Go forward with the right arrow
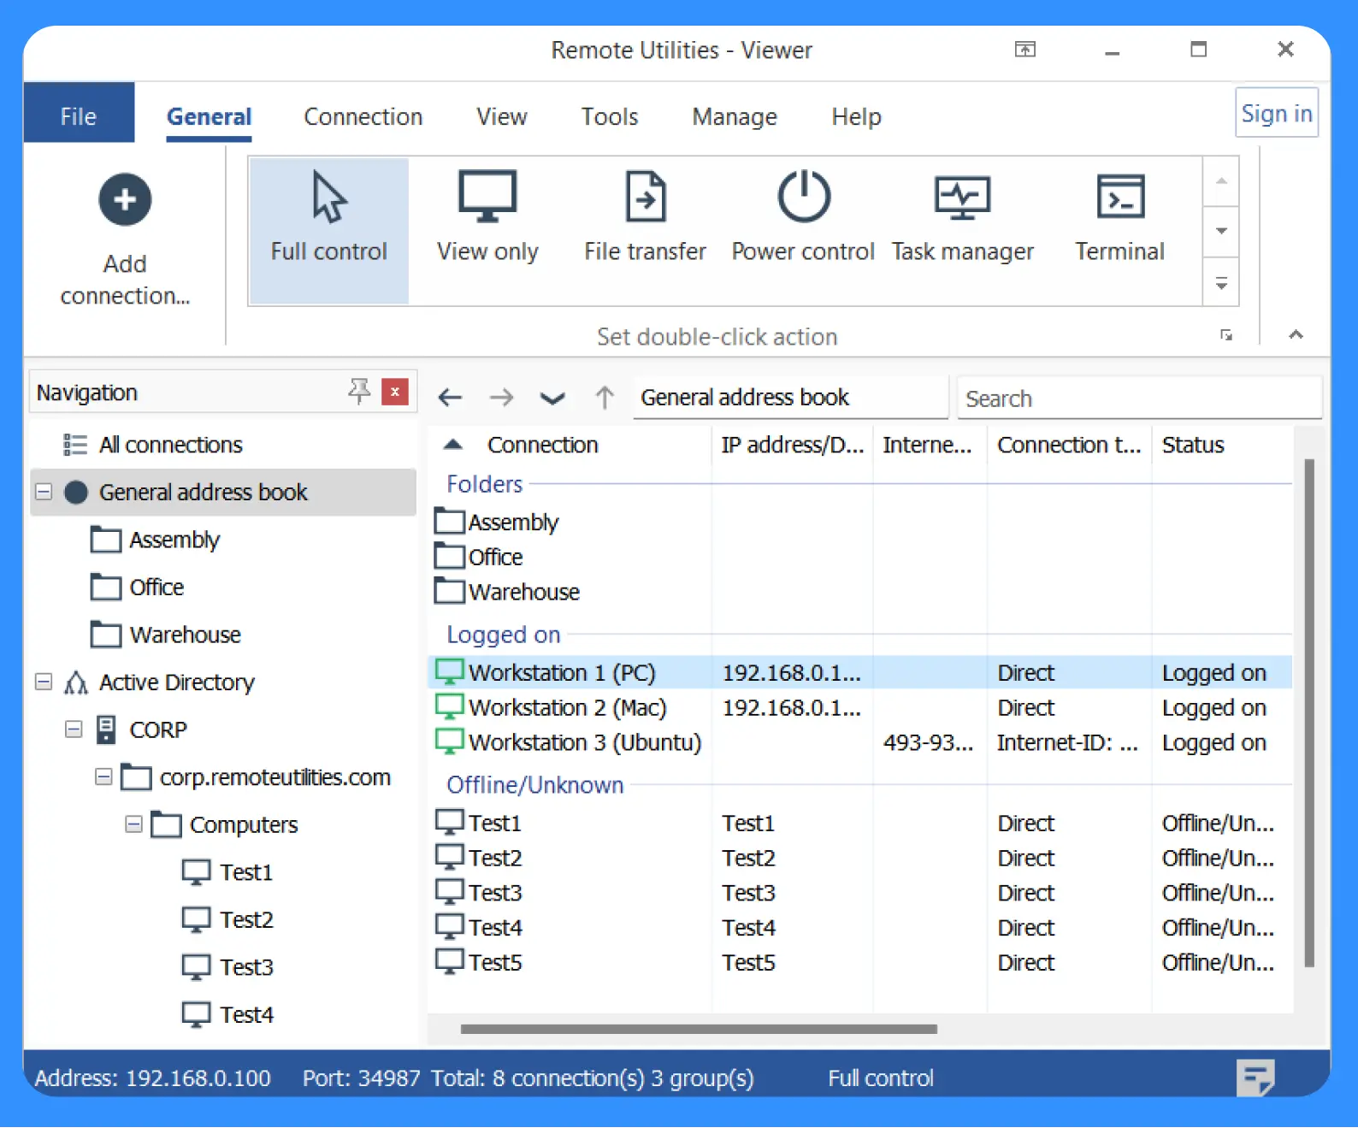1358x1128 pixels. (502, 398)
